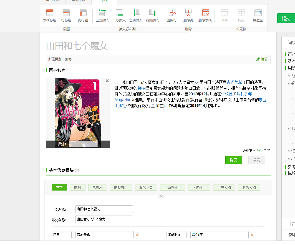Viewport: 295px width, 245px height.
Task: Select the 电视节目 category tab
Action: [x=121, y=187]
